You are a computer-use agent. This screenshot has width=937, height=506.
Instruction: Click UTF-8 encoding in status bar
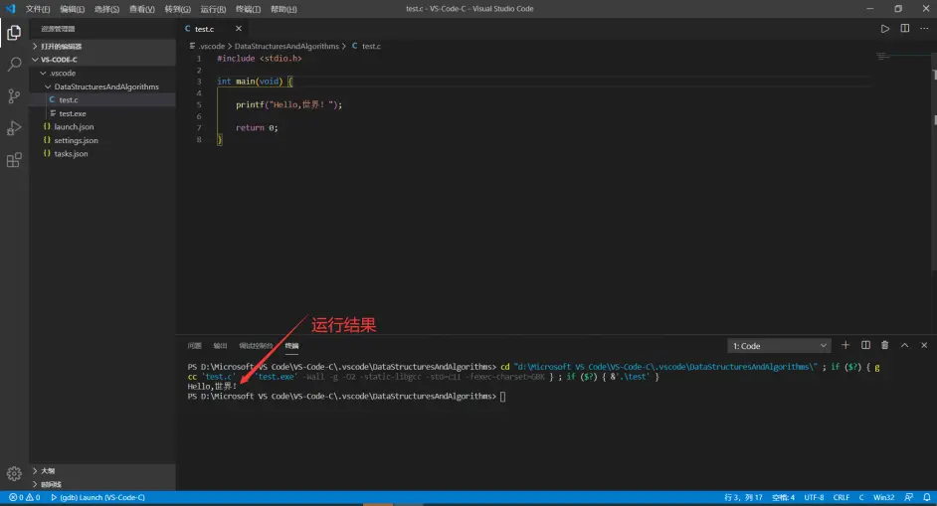click(x=814, y=497)
